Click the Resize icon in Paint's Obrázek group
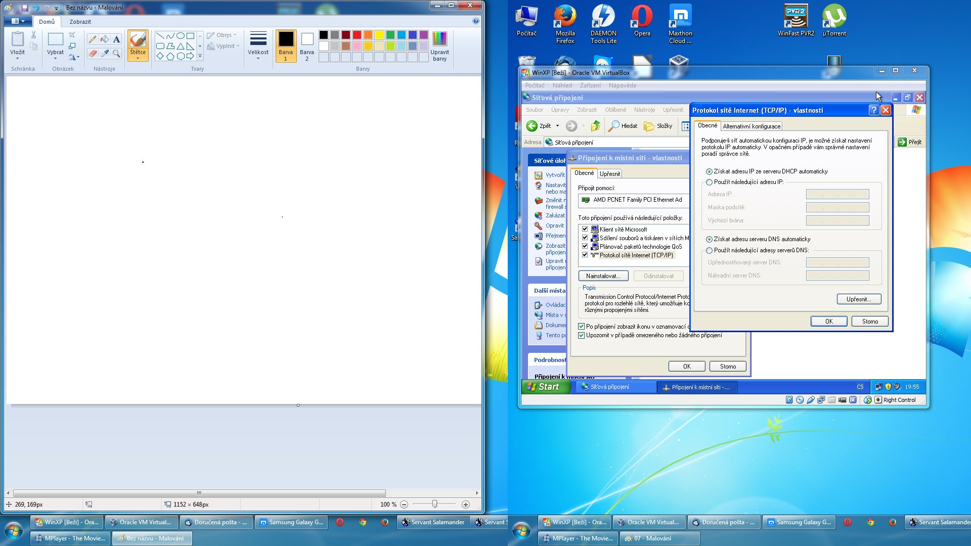This screenshot has width=971, height=546. pos(72,46)
